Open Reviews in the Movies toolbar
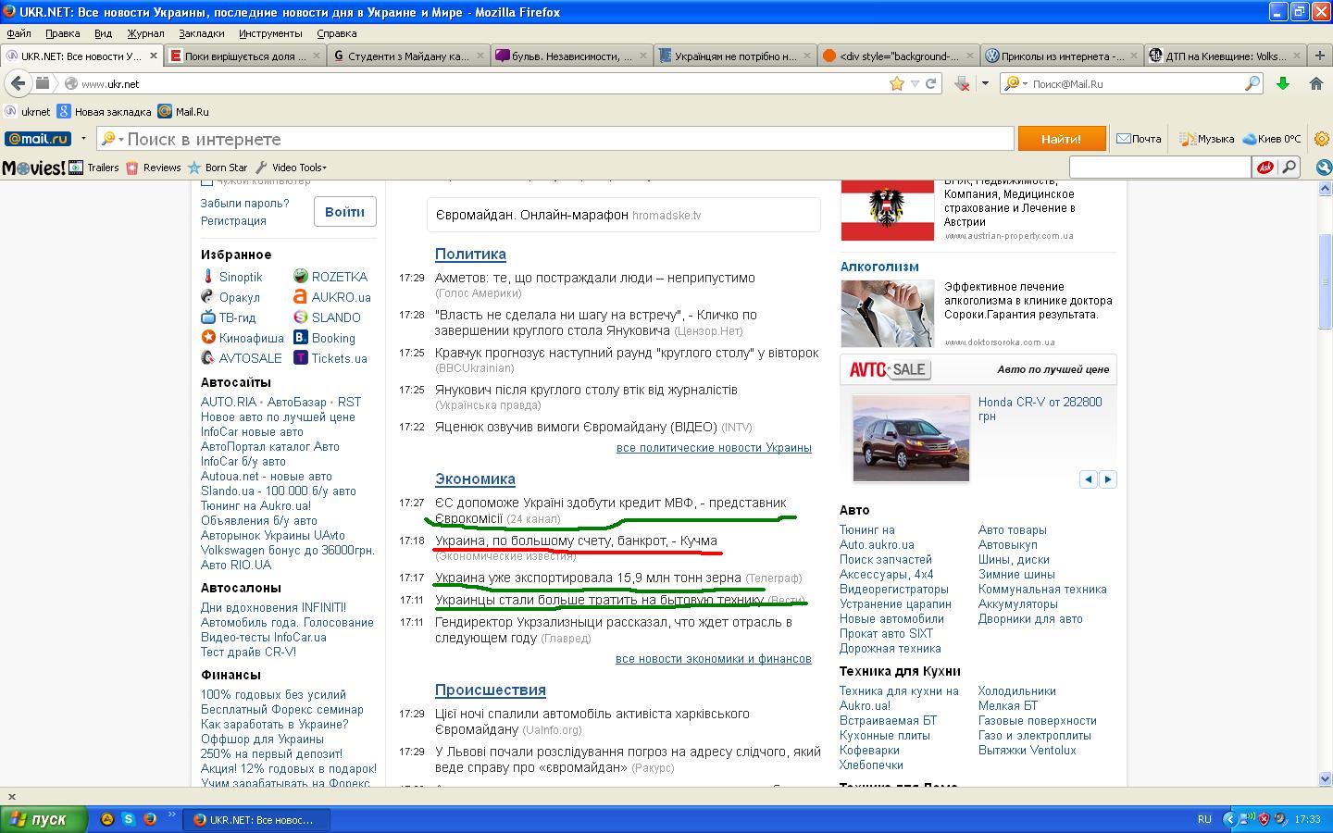This screenshot has width=1333, height=833. tap(154, 168)
